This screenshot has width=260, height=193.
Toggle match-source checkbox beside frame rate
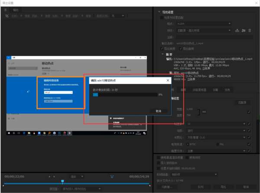click(249, 124)
